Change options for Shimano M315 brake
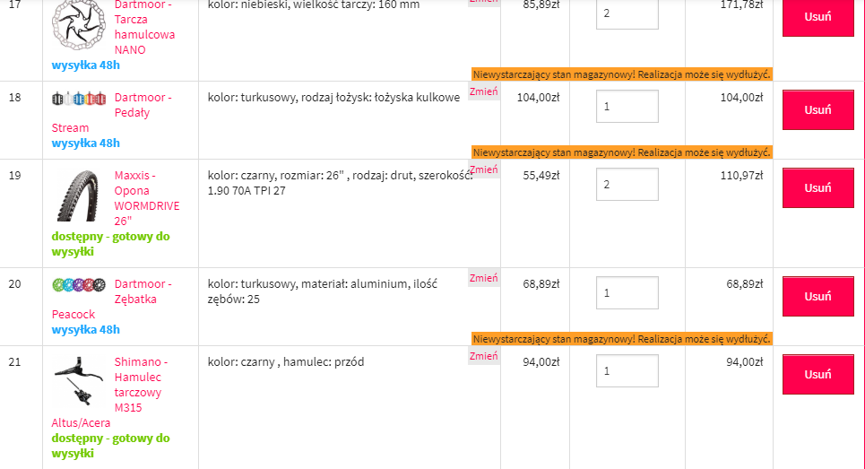865x469 pixels. [484, 356]
